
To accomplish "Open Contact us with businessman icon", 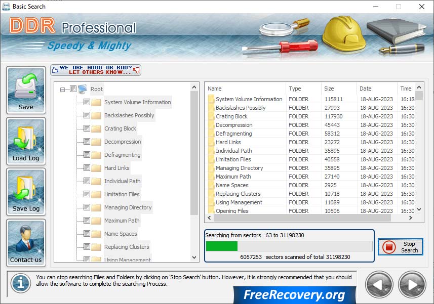I will [x=26, y=243].
